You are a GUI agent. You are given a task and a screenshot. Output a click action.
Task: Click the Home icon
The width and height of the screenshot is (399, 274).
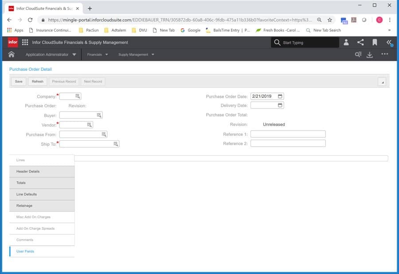click(x=11, y=54)
